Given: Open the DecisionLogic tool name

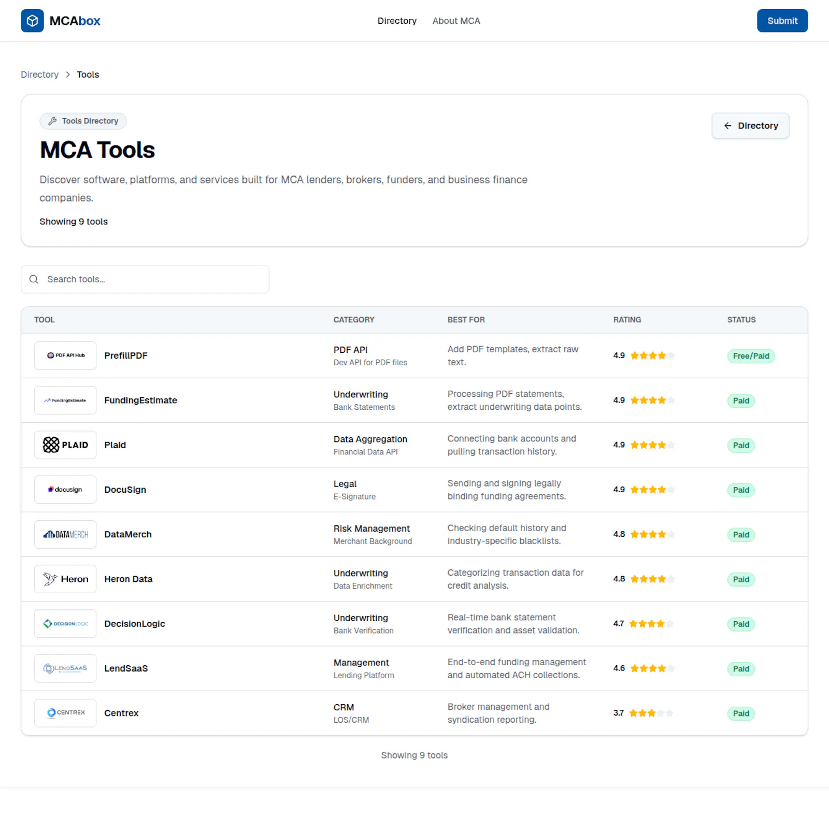Looking at the screenshot, I should (135, 623).
